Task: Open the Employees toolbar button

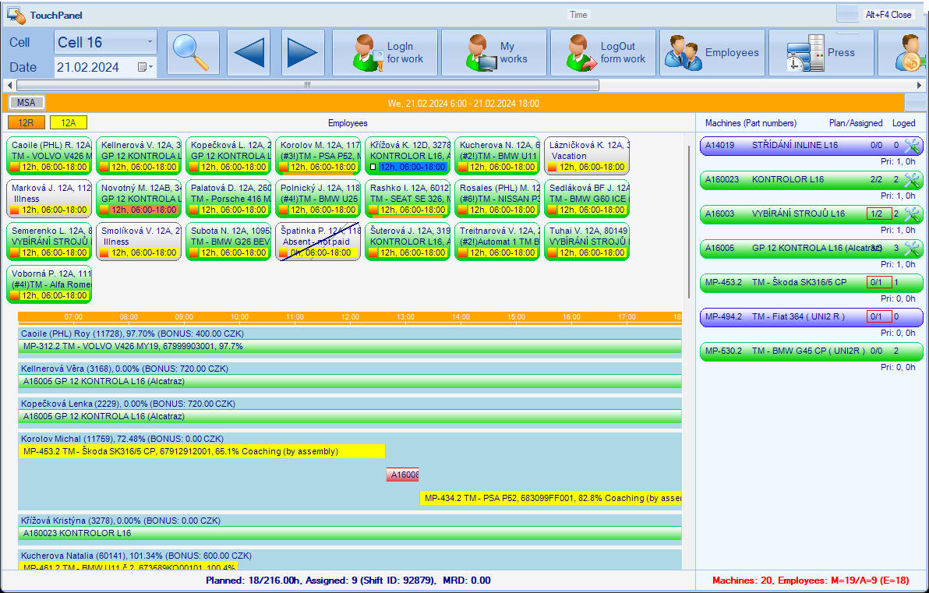Action: [712, 53]
